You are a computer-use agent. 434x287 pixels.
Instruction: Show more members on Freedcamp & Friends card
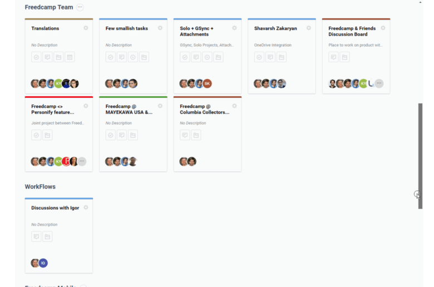[x=379, y=83]
